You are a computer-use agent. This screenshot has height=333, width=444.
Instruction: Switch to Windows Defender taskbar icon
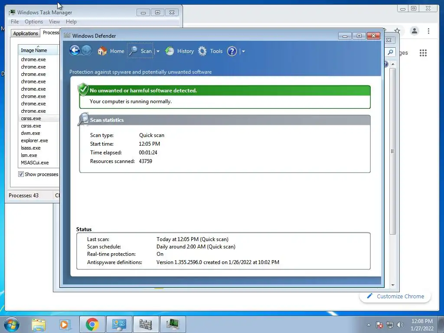146,324
